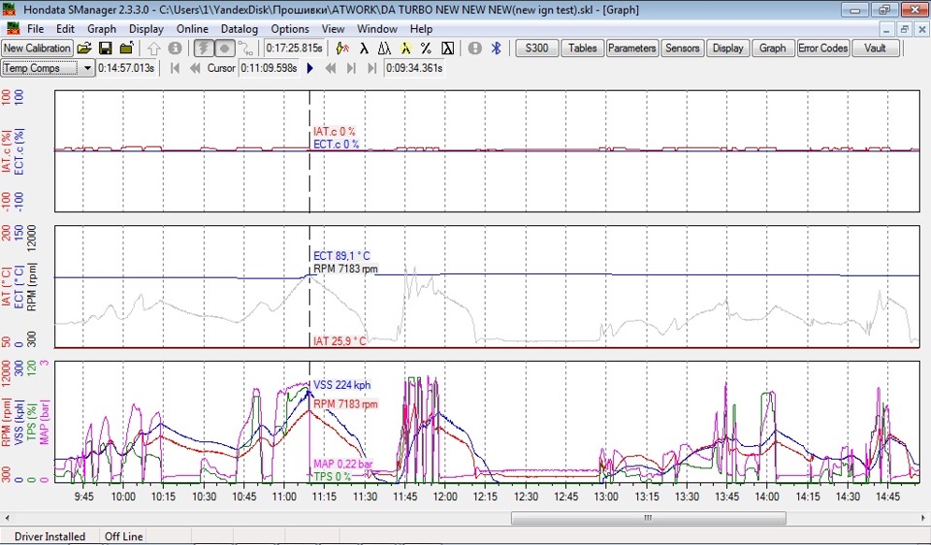Save calibration with floppy disk icon
The image size is (931, 545).
(106, 48)
